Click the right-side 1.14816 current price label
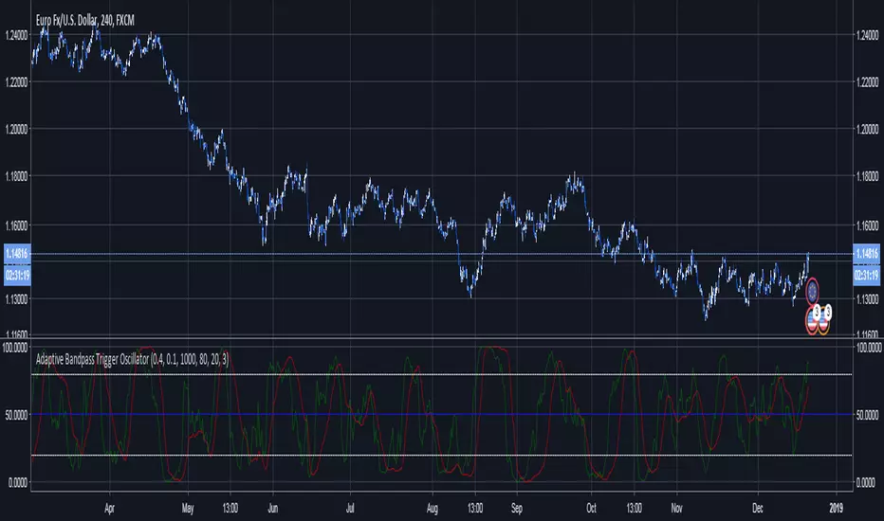The width and height of the screenshot is (884, 521). tap(867, 254)
